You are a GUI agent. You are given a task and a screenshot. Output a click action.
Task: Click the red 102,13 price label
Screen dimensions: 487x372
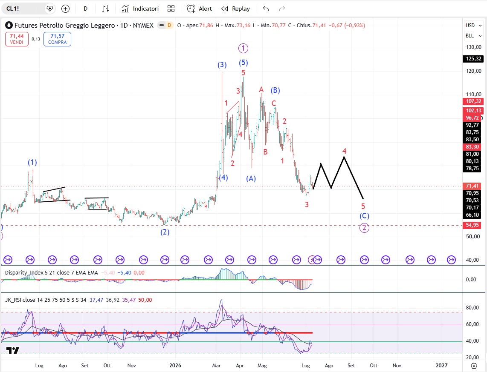click(x=473, y=111)
